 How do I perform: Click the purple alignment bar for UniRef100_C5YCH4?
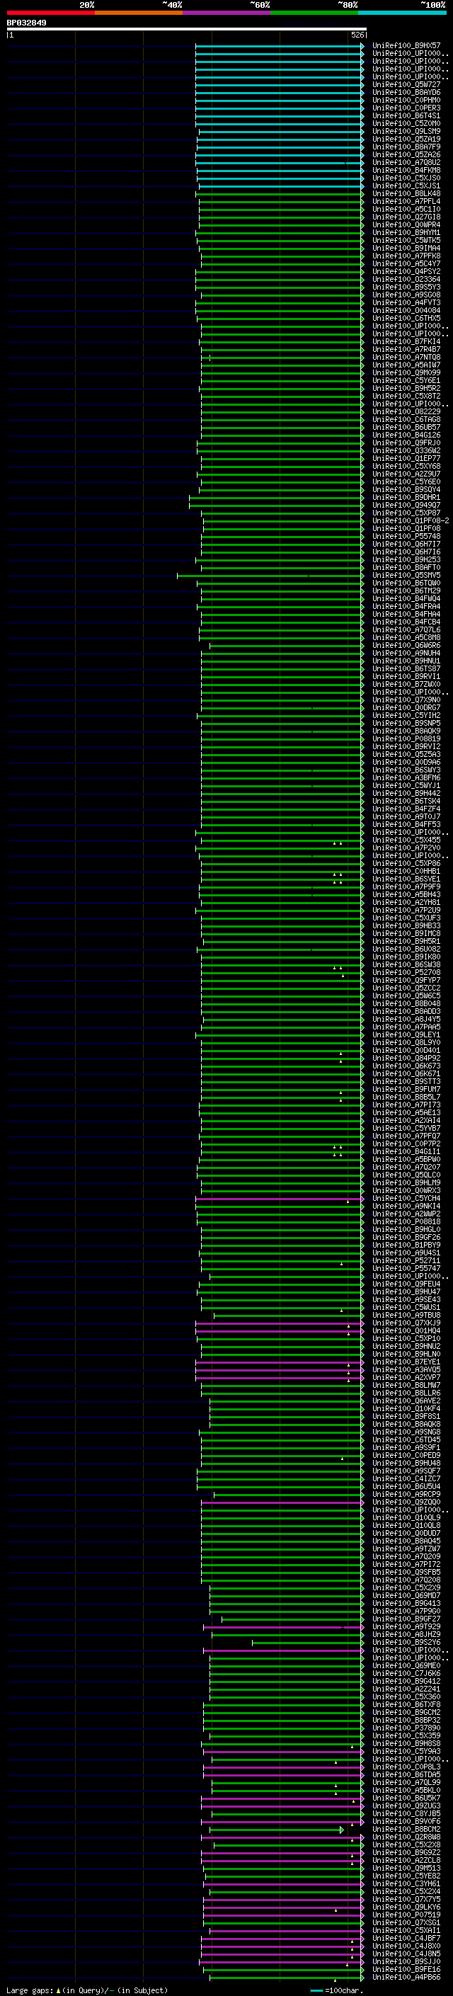pos(280,1198)
